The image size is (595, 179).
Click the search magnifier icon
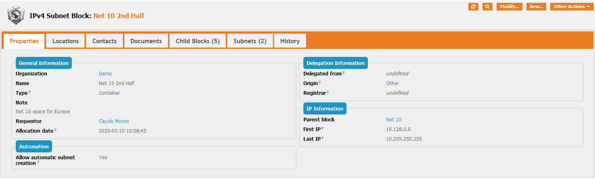tap(487, 6)
